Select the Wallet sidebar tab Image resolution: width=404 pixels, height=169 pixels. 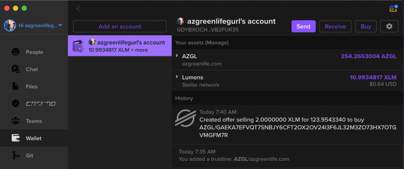34,138
